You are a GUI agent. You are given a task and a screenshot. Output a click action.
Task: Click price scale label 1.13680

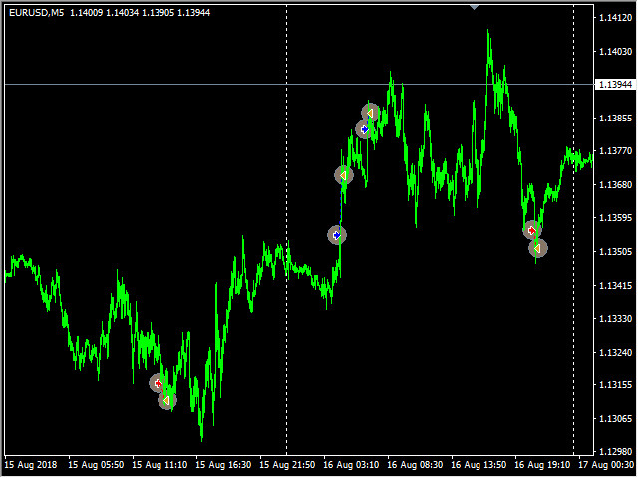(x=616, y=185)
